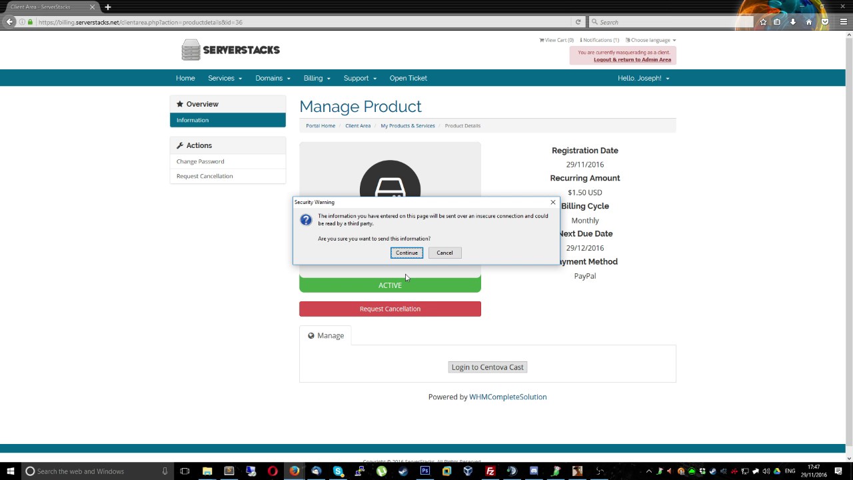Open FileZilla from the taskbar
Viewport: 853px width, 480px height.
point(490,471)
